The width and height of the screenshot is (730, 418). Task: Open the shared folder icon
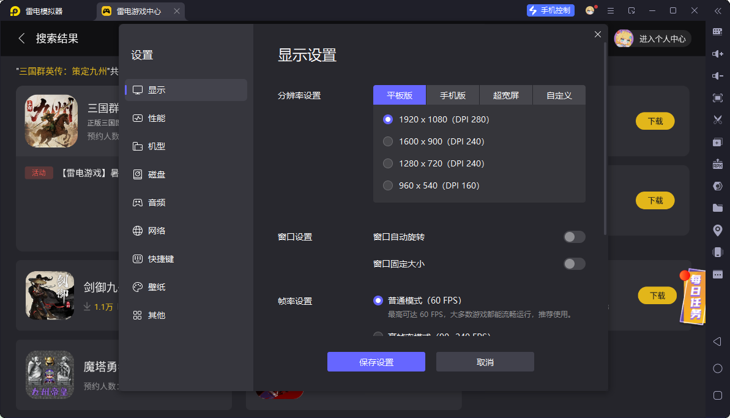click(717, 208)
